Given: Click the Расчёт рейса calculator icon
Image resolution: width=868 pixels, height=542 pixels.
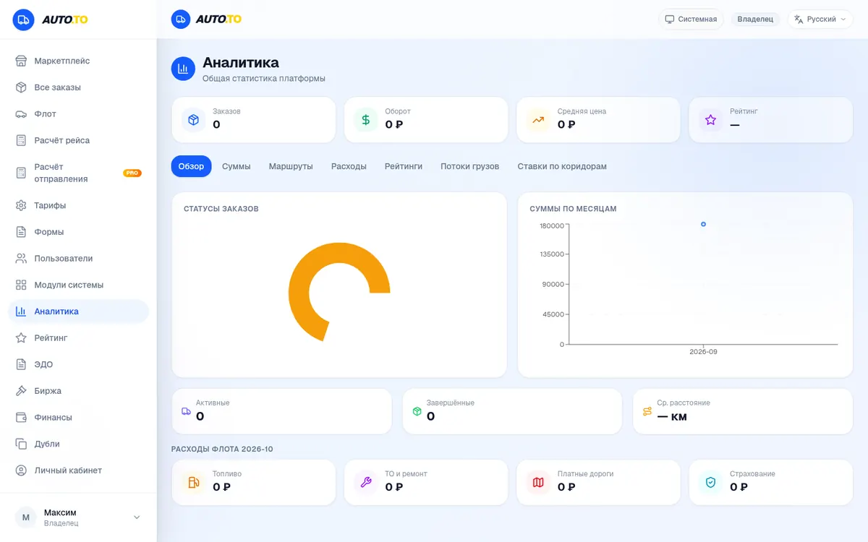Looking at the screenshot, I should pos(21,140).
